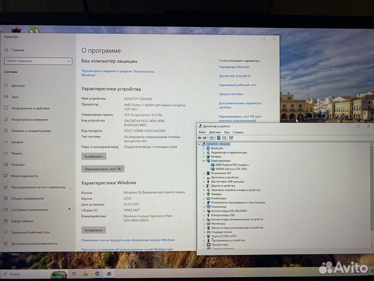Select Встроенное ПО in device tree
Screen dimensions: 374x281
coord(221,173)
